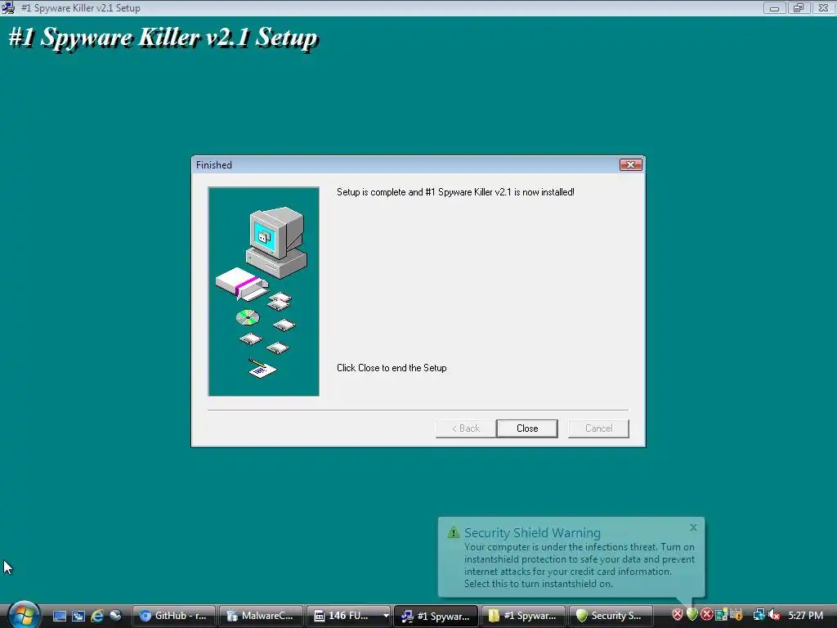Click the greyed-out Cancel button
Viewport: 837px width, 628px height.
tap(598, 428)
